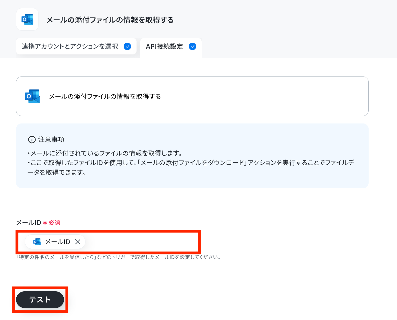The width and height of the screenshot is (397, 320).
Task: Select the API接続設定 tab
Action: [171, 48]
